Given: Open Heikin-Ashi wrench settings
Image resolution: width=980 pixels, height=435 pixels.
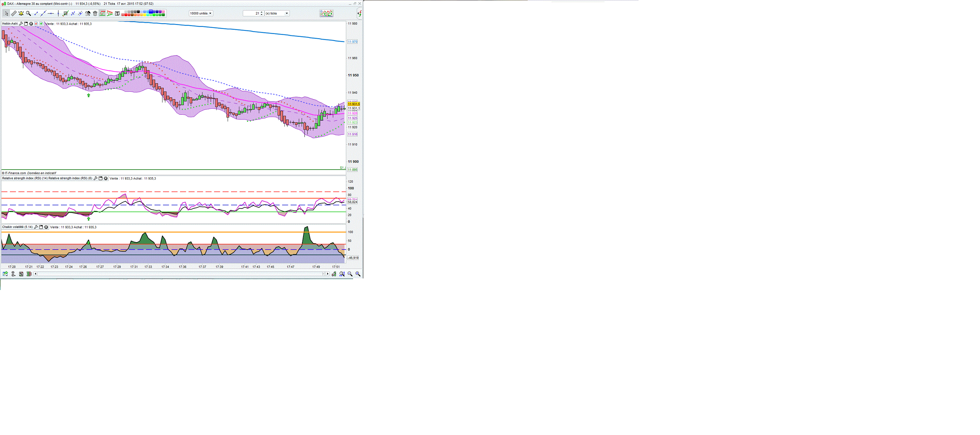Looking at the screenshot, I should click(21, 24).
